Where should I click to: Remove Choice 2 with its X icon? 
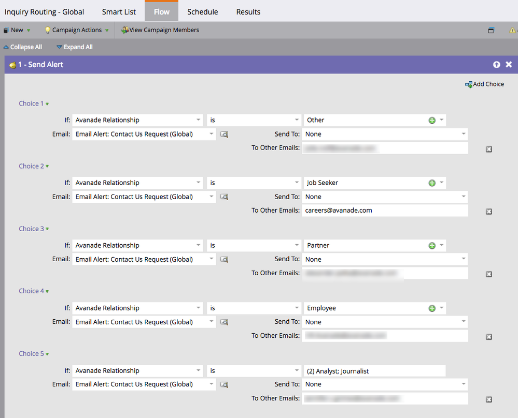coord(489,212)
